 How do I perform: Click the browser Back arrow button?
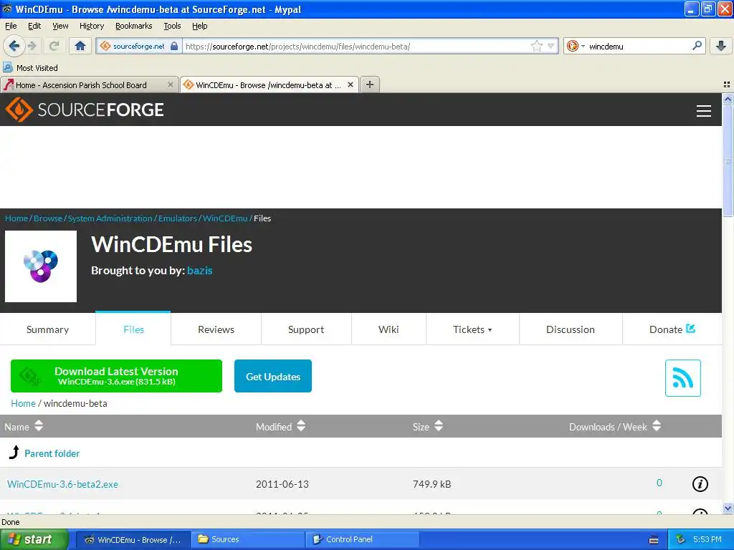coord(14,46)
